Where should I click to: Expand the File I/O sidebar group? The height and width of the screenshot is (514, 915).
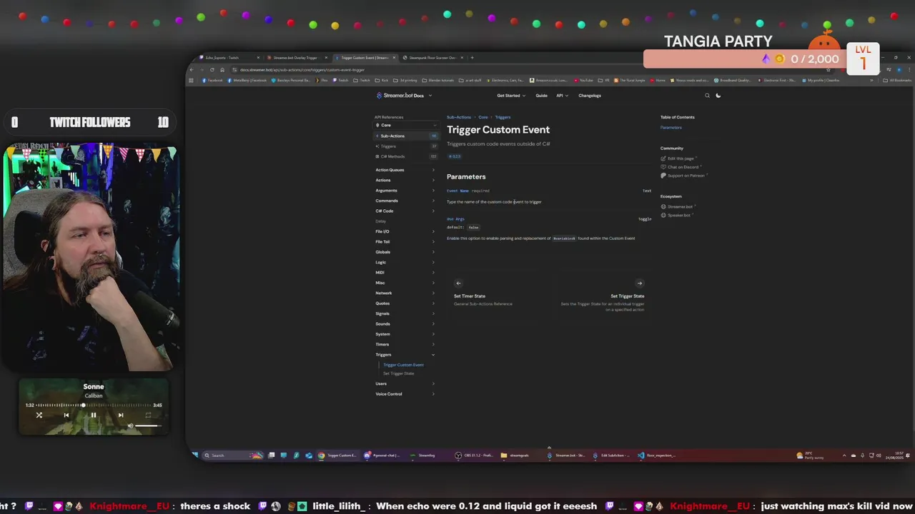[405, 231]
